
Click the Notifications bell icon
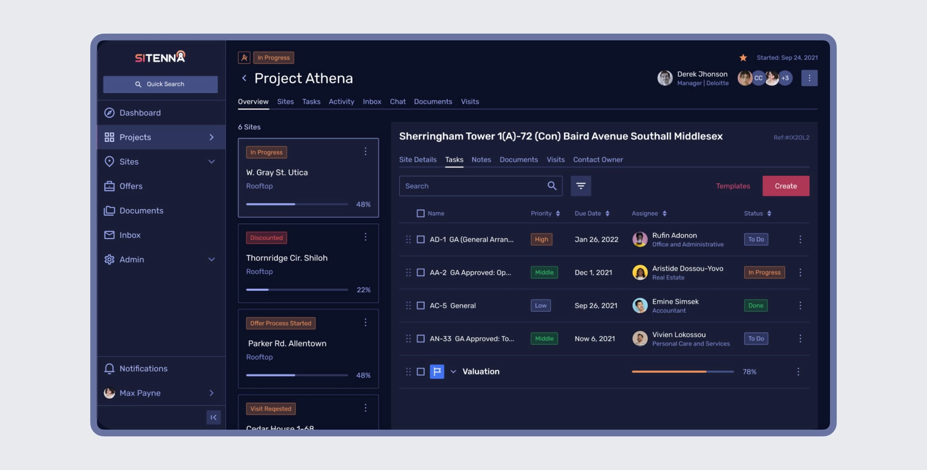(109, 368)
